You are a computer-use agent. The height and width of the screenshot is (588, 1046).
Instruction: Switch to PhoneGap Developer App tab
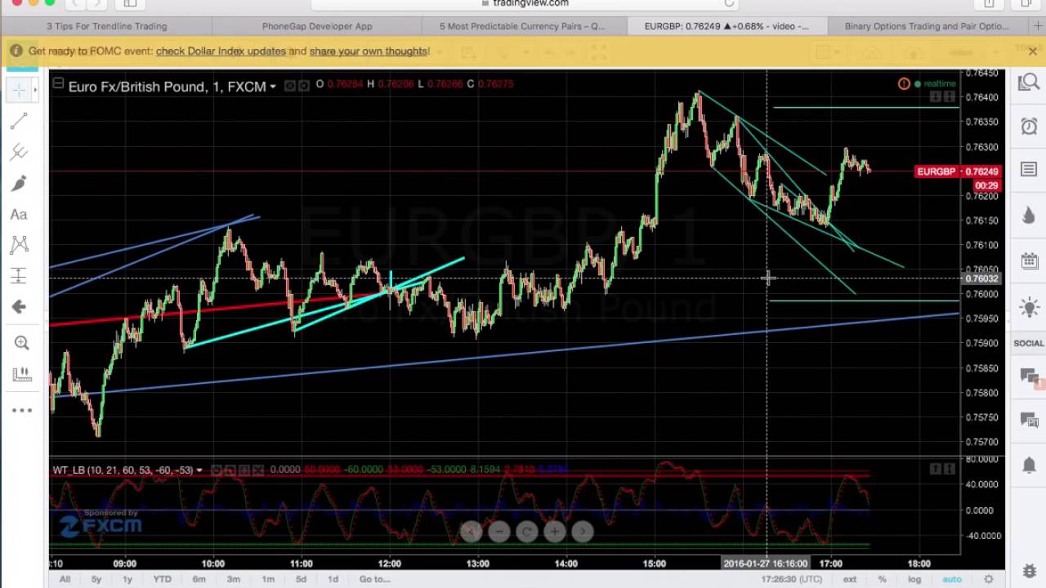pyautogui.click(x=317, y=26)
